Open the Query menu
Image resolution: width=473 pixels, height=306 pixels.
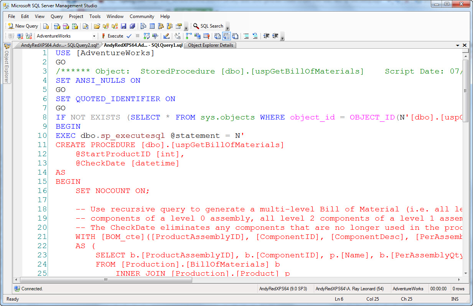coord(57,16)
